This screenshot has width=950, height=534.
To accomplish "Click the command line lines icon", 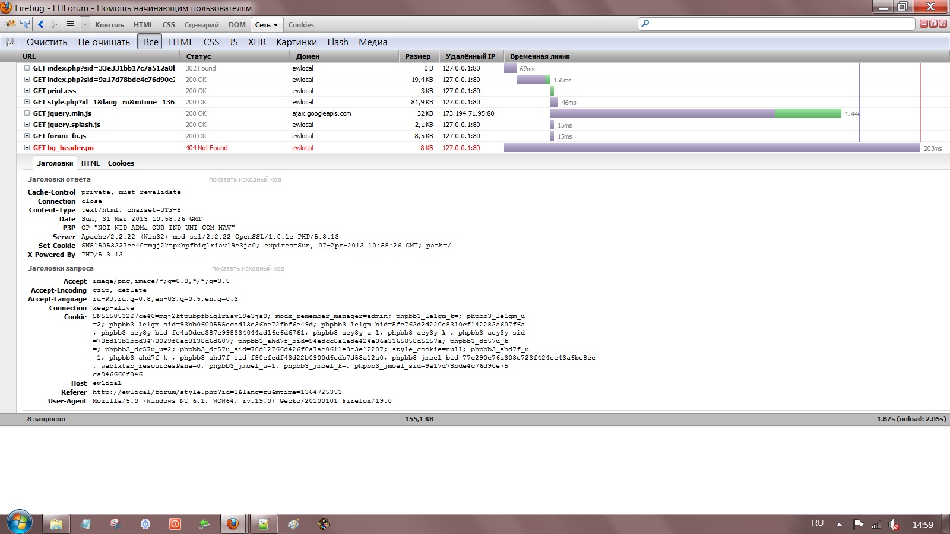I will (70, 24).
